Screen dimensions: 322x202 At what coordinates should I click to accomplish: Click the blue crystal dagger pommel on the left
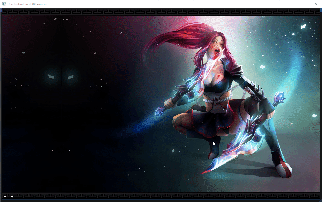coord(159,111)
